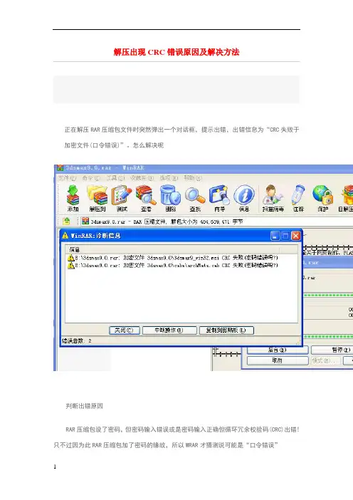Open the 选项 (Options) menu
This screenshot has width=353, height=500.
169,178
